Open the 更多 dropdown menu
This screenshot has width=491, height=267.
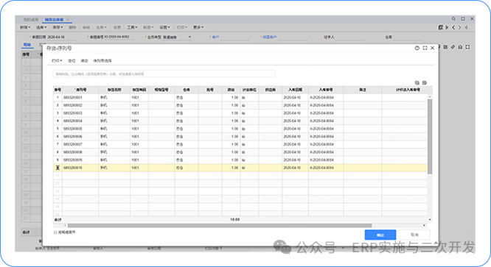[198, 27]
